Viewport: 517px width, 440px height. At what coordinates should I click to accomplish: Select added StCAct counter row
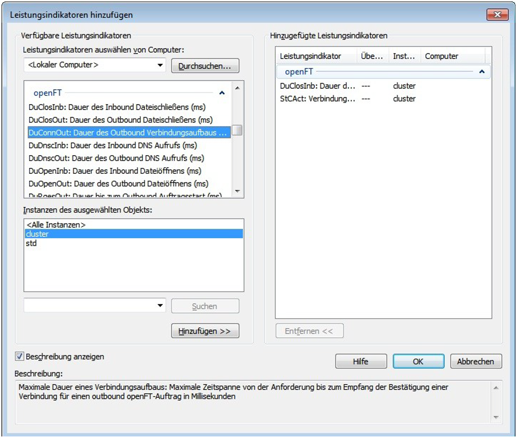point(317,99)
